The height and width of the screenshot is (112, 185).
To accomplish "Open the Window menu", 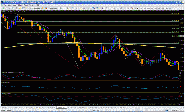I will pos(32,5).
